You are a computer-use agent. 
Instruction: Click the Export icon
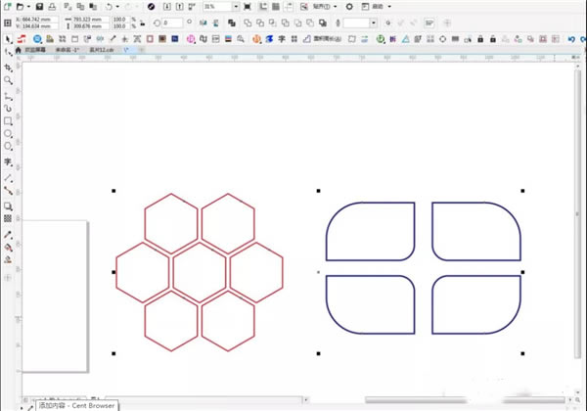(x=180, y=7)
